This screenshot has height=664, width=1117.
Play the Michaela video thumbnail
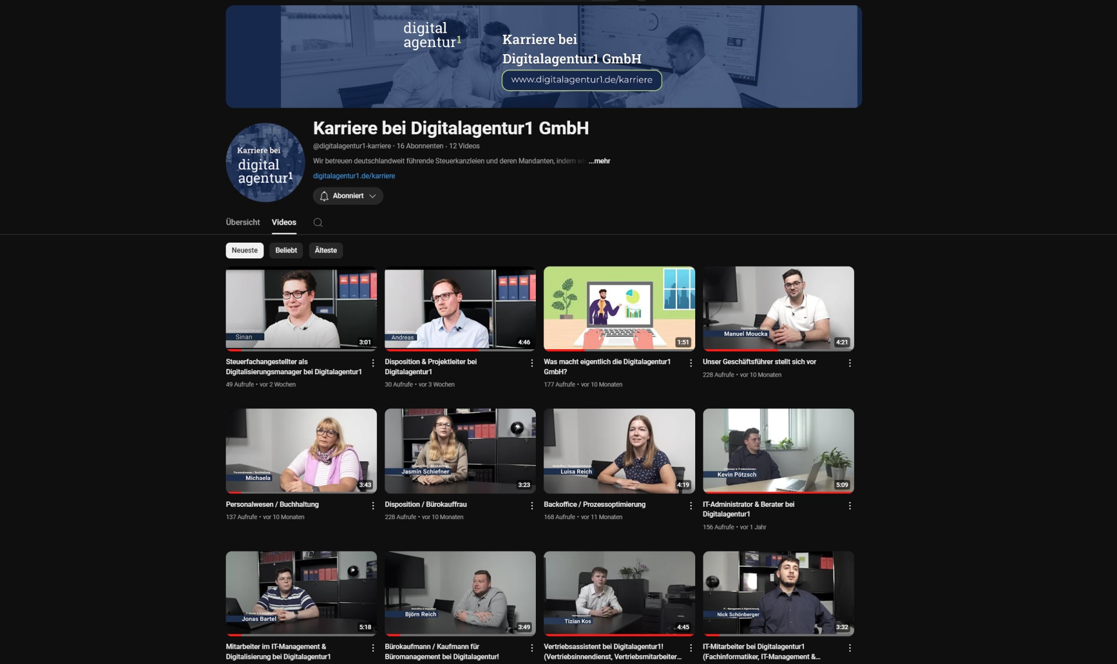(301, 451)
